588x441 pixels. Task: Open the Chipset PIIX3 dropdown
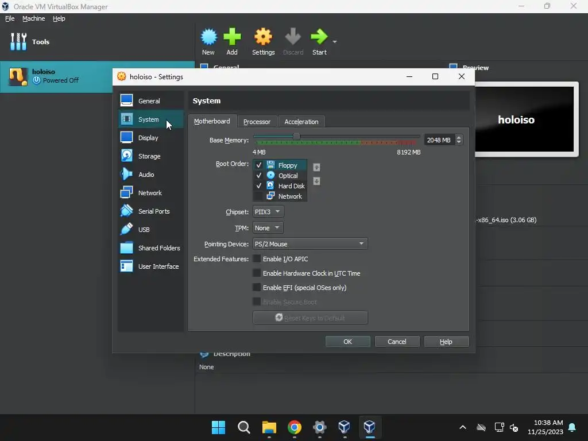tap(268, 211)
